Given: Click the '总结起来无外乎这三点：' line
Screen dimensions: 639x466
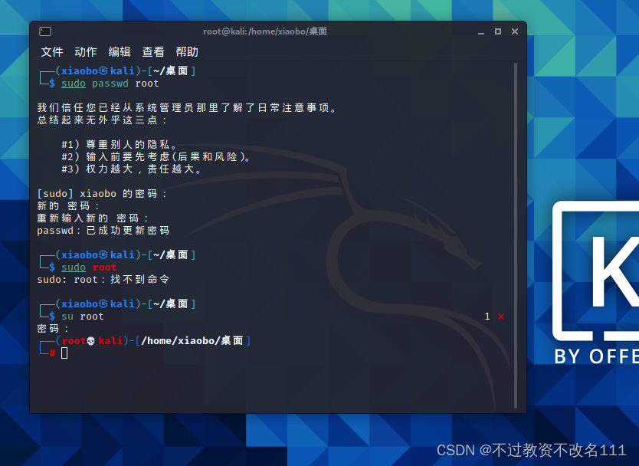Looking at the screenshot, I should [x=102, y=120].
